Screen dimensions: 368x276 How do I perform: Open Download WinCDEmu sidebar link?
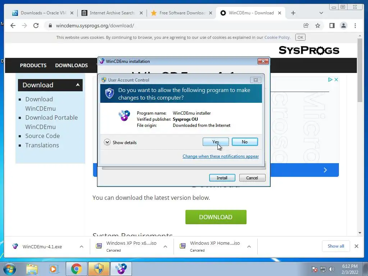(40, 104)
